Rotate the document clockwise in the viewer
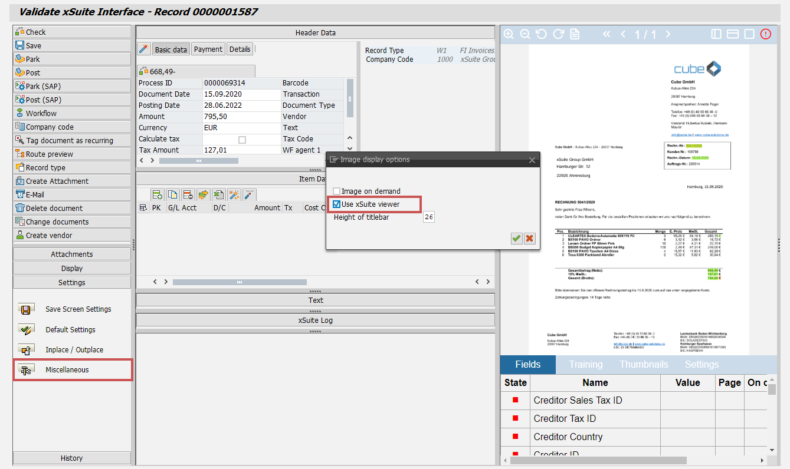 558,34
